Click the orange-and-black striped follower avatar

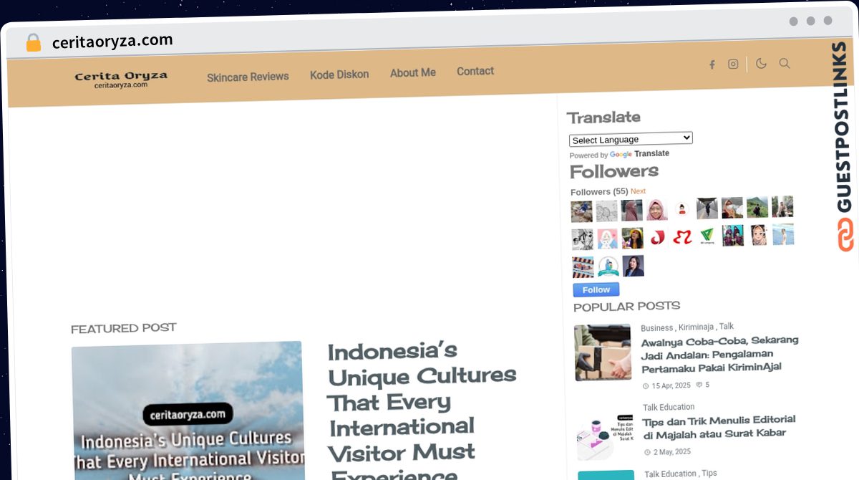[583, 267]
